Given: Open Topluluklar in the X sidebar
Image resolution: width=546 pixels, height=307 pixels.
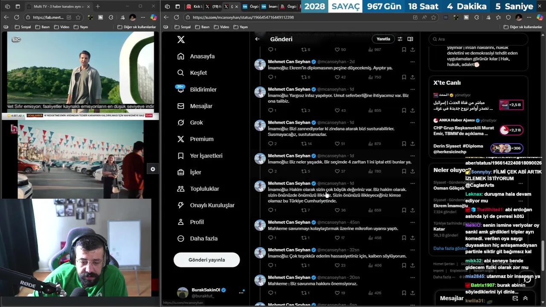Looking at the screenshot, I should tap(198, 188).
